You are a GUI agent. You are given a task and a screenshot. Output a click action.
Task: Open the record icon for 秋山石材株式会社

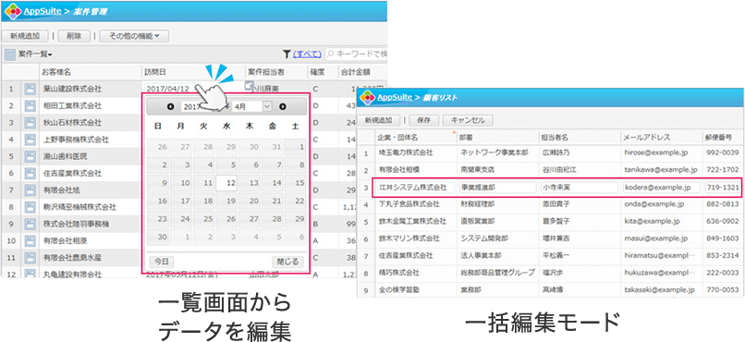coord(31,123)
